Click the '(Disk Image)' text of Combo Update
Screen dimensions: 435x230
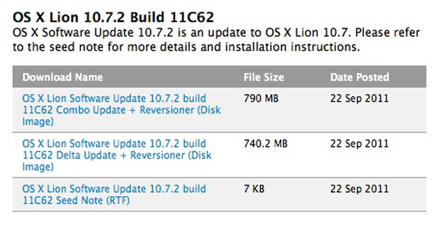click(38, 121)
